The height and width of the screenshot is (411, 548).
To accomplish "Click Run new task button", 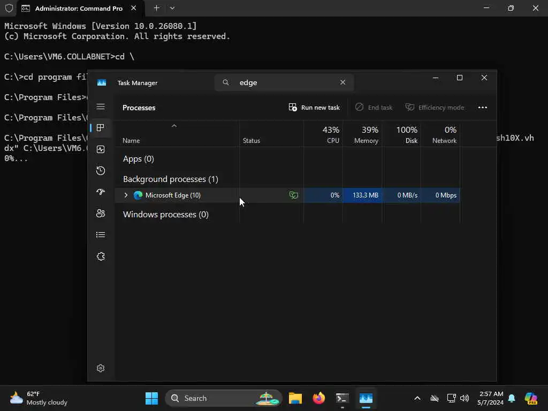I will point(314,107).
